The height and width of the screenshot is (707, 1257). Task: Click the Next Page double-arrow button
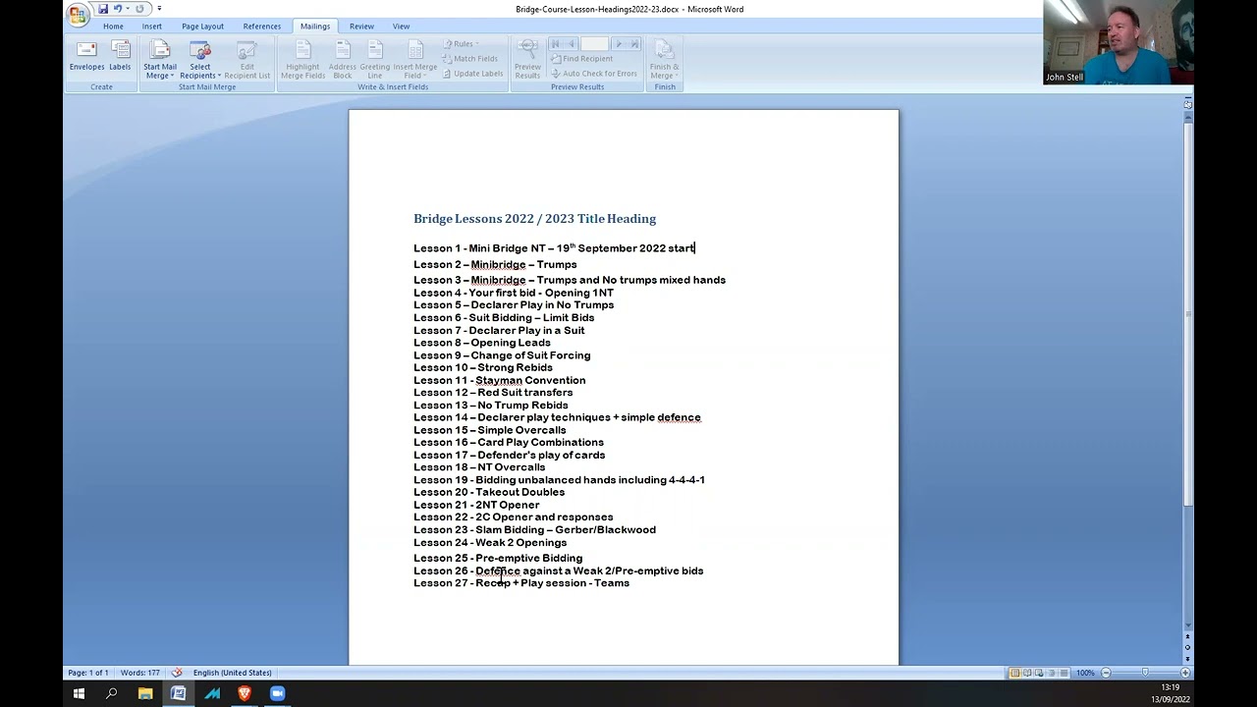[1187, 657]
